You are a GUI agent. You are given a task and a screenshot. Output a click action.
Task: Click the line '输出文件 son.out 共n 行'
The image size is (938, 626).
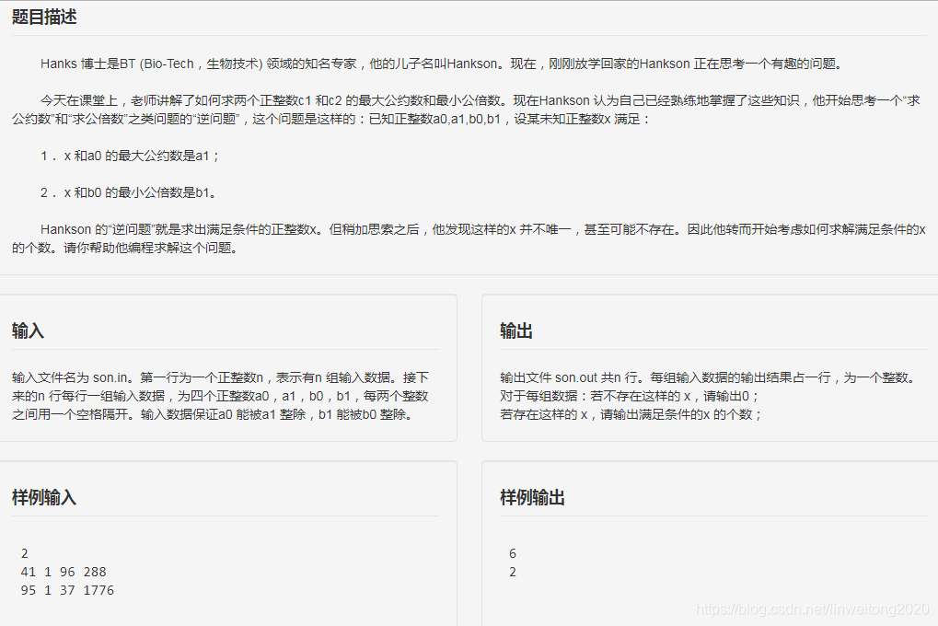tap(708, 377)
